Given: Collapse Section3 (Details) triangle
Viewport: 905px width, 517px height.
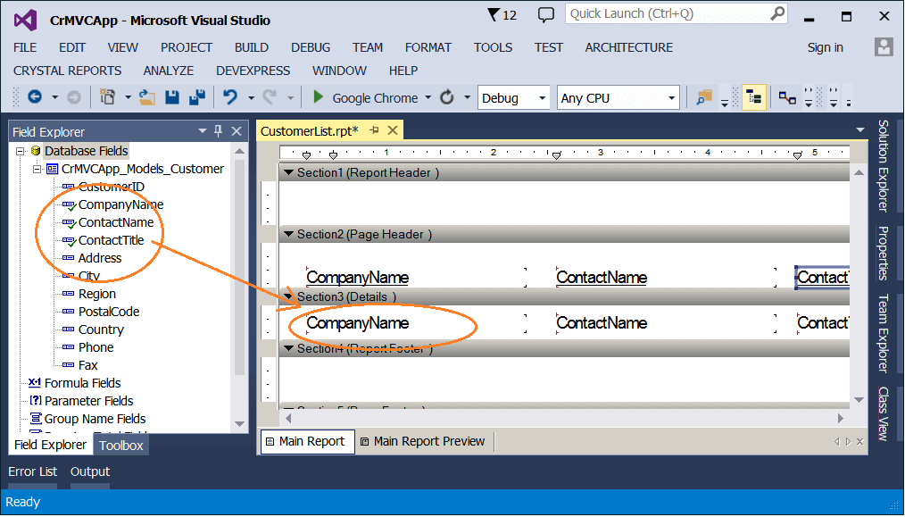Looking at the screenshot, I should click(288, 296).
